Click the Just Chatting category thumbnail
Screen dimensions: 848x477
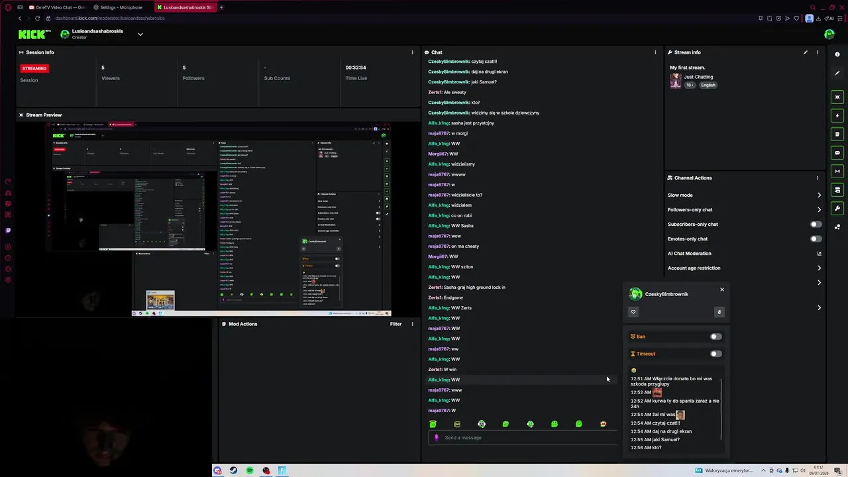pyautogui.click(x=675, y=80)
